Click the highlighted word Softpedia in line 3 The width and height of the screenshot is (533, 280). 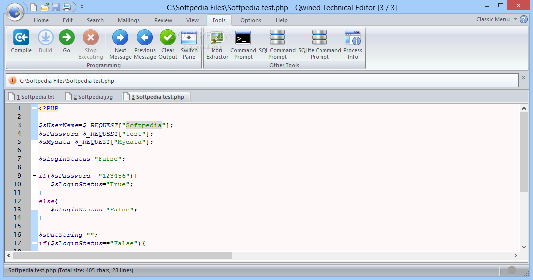click(x=143, y=125)
